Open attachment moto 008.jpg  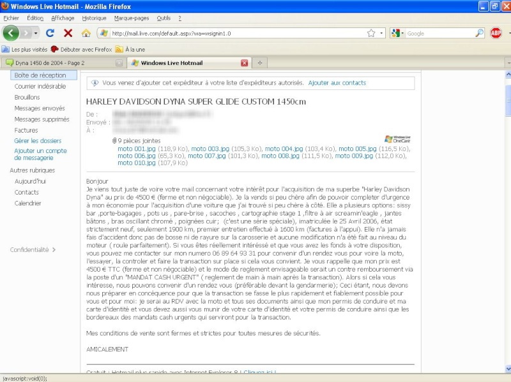click(x=280, y=156)
